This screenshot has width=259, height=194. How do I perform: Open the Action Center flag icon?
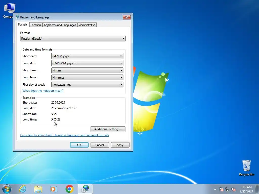click(x=221, y=189)
